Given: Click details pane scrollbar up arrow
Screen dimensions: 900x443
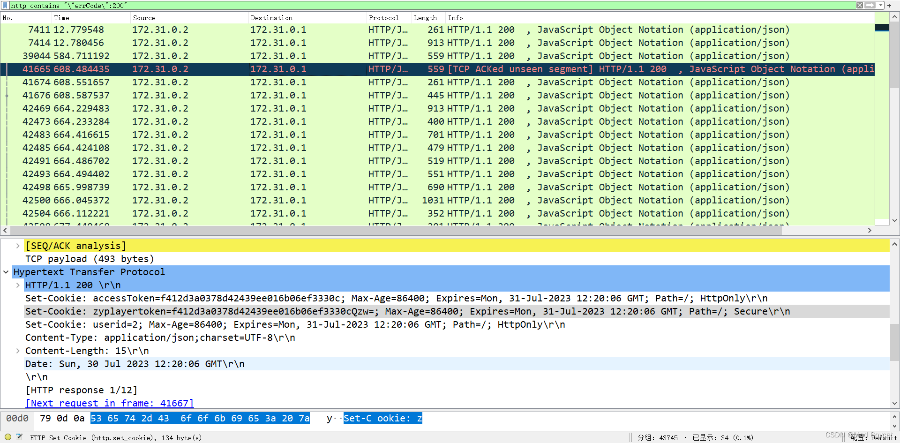Looking at the screenshot, I should coord(894,244).
